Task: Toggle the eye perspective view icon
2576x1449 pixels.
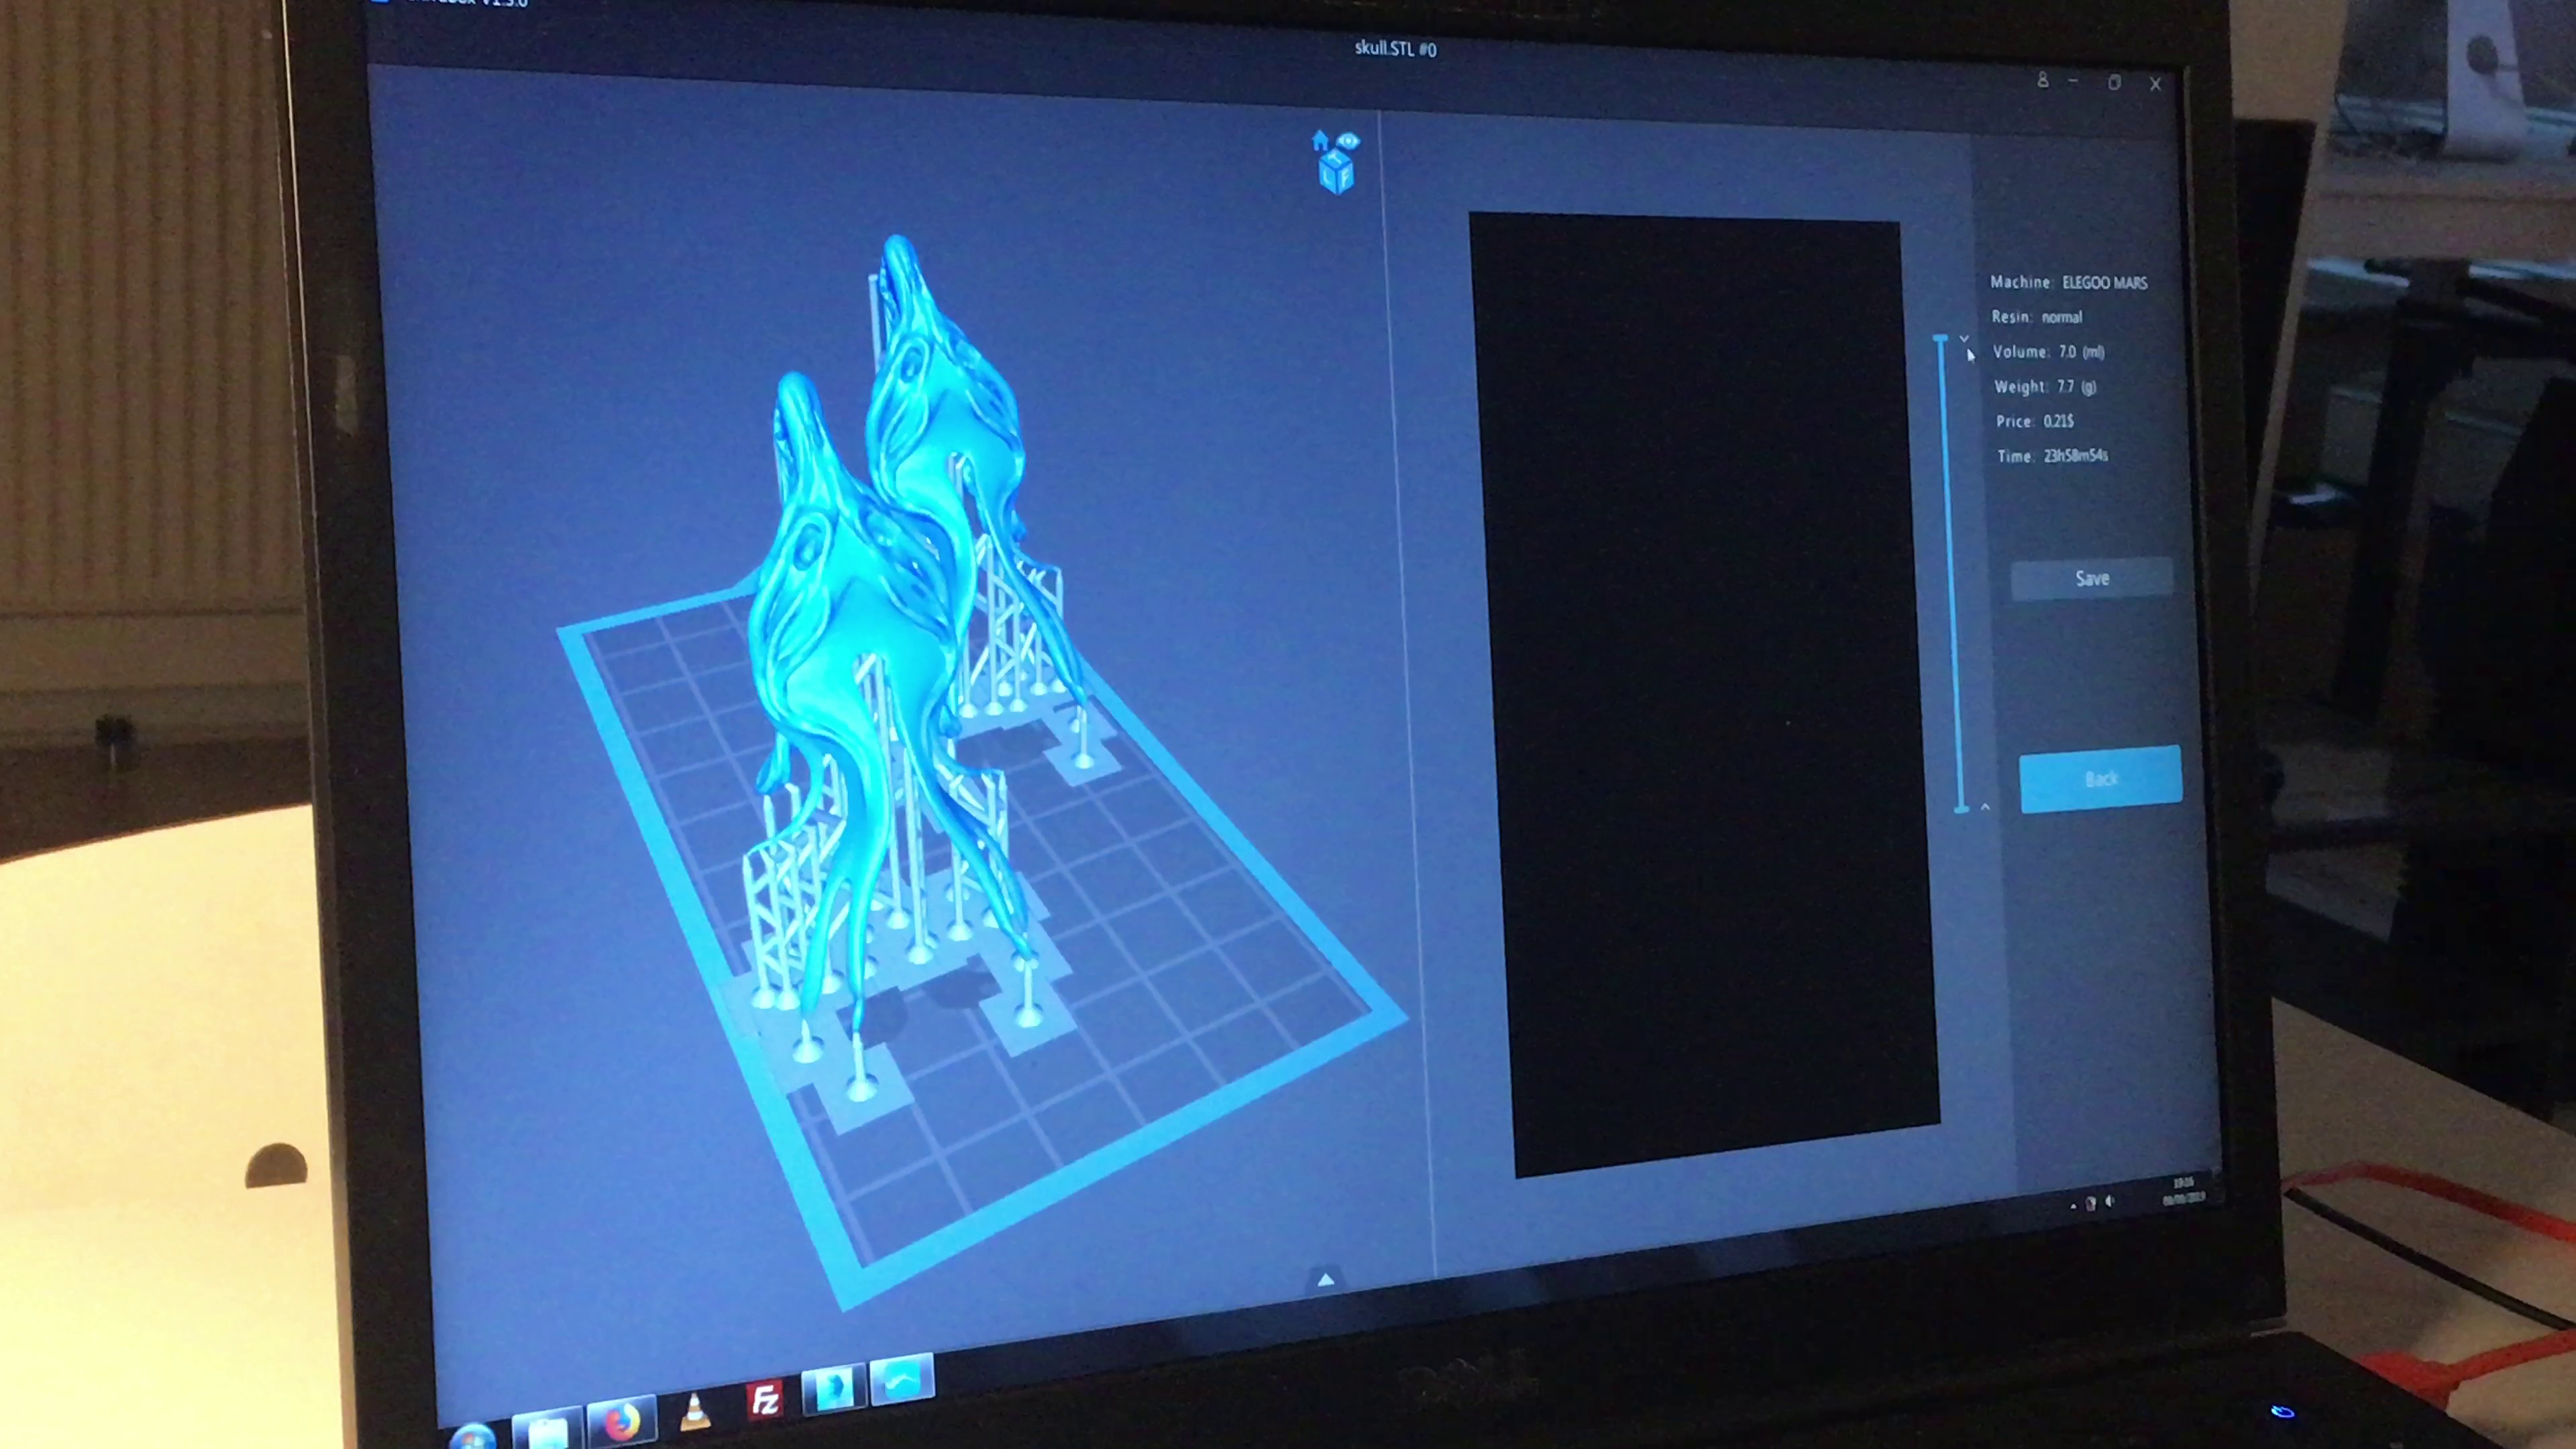Action: click(1349, 141)
